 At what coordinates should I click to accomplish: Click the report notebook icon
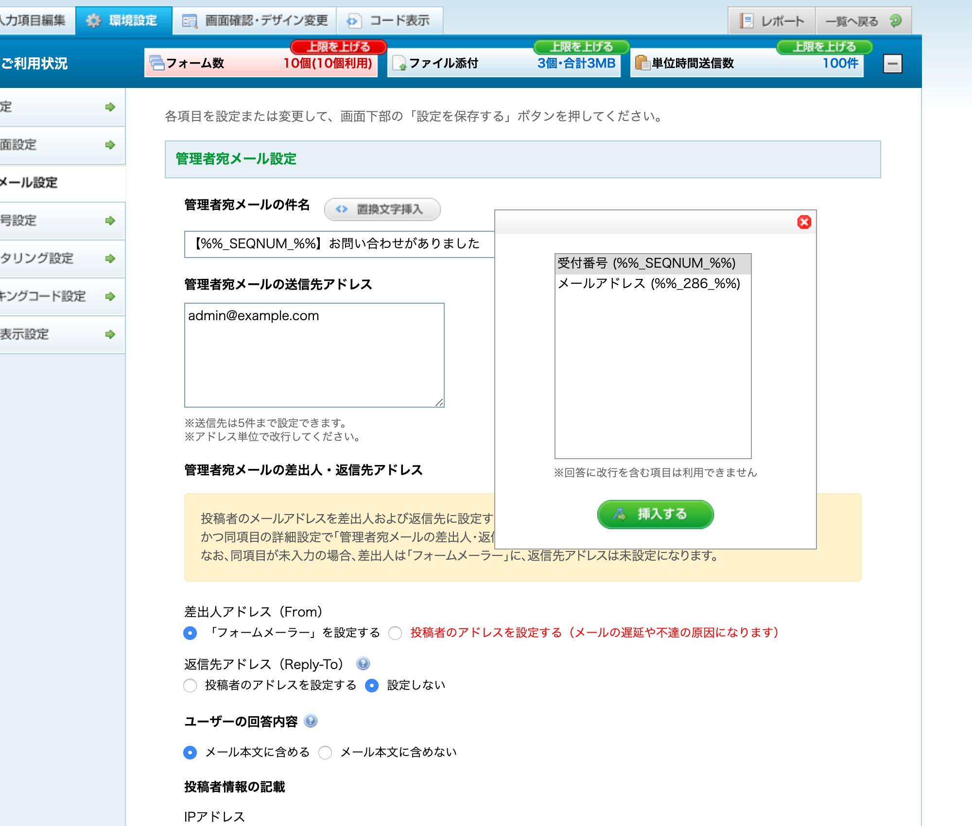[746, 21]
